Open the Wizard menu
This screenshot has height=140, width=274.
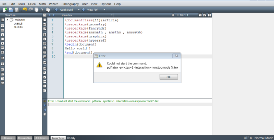point(54,4)
